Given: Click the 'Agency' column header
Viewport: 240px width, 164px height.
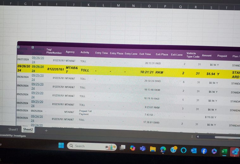Looking at the screenshot, I should click(70, 52).
